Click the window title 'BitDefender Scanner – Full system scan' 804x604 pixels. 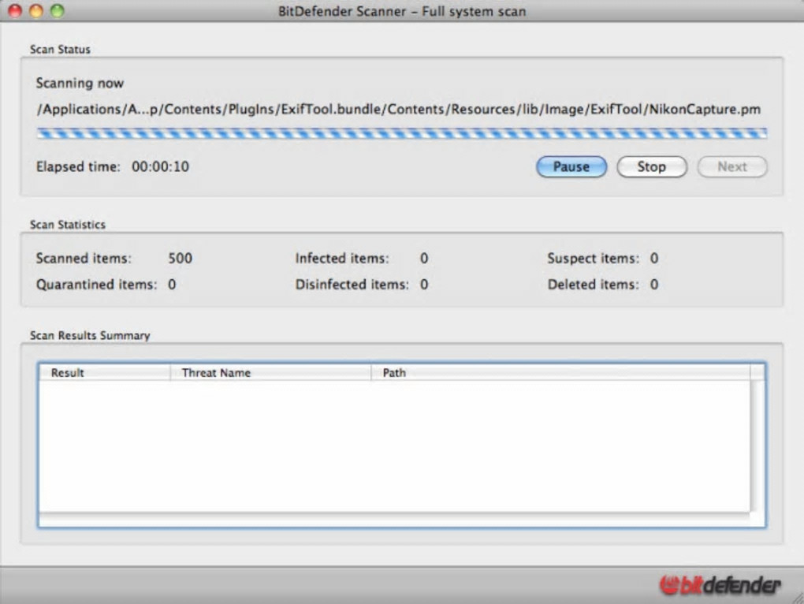tap(402, 11)
